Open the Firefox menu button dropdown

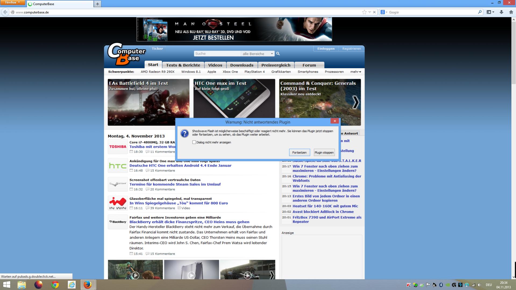[13, 2]
